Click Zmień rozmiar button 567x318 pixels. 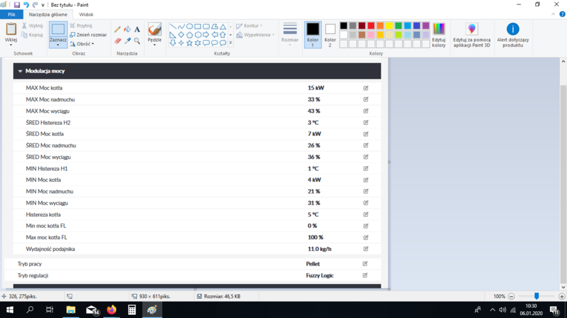88,35
